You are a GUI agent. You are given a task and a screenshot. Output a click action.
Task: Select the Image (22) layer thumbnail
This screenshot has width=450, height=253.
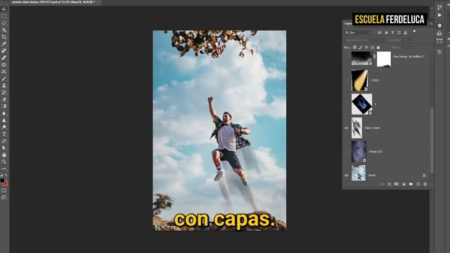pos(359,152)
